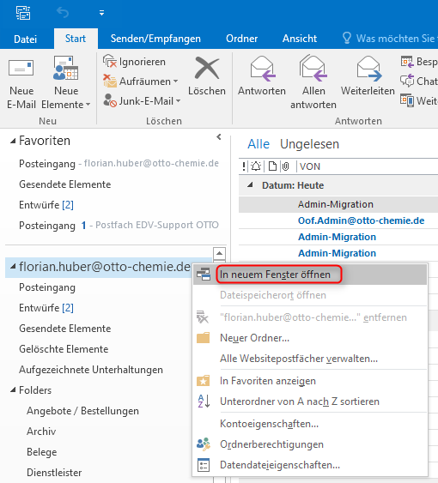The height and width of the screenshot is (483, 438).
Task: Collapse the Folders tree node
Action: click(13, 390)
